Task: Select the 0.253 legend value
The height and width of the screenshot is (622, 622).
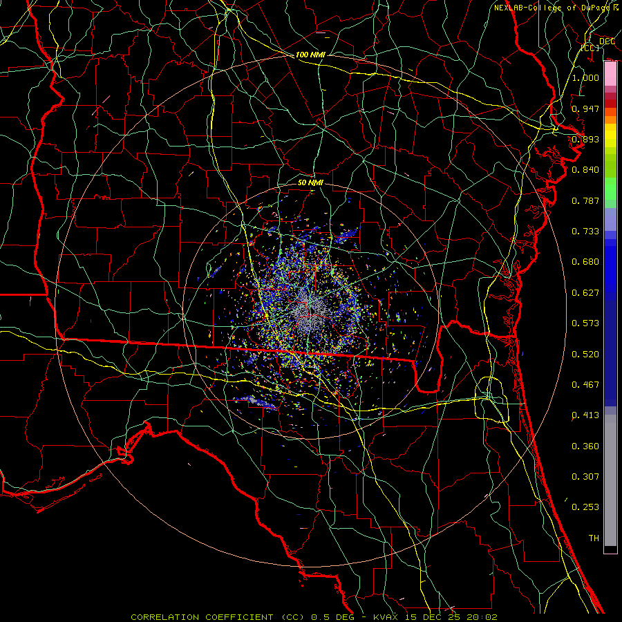Action: pyautogui.click(x=585, y=507)
